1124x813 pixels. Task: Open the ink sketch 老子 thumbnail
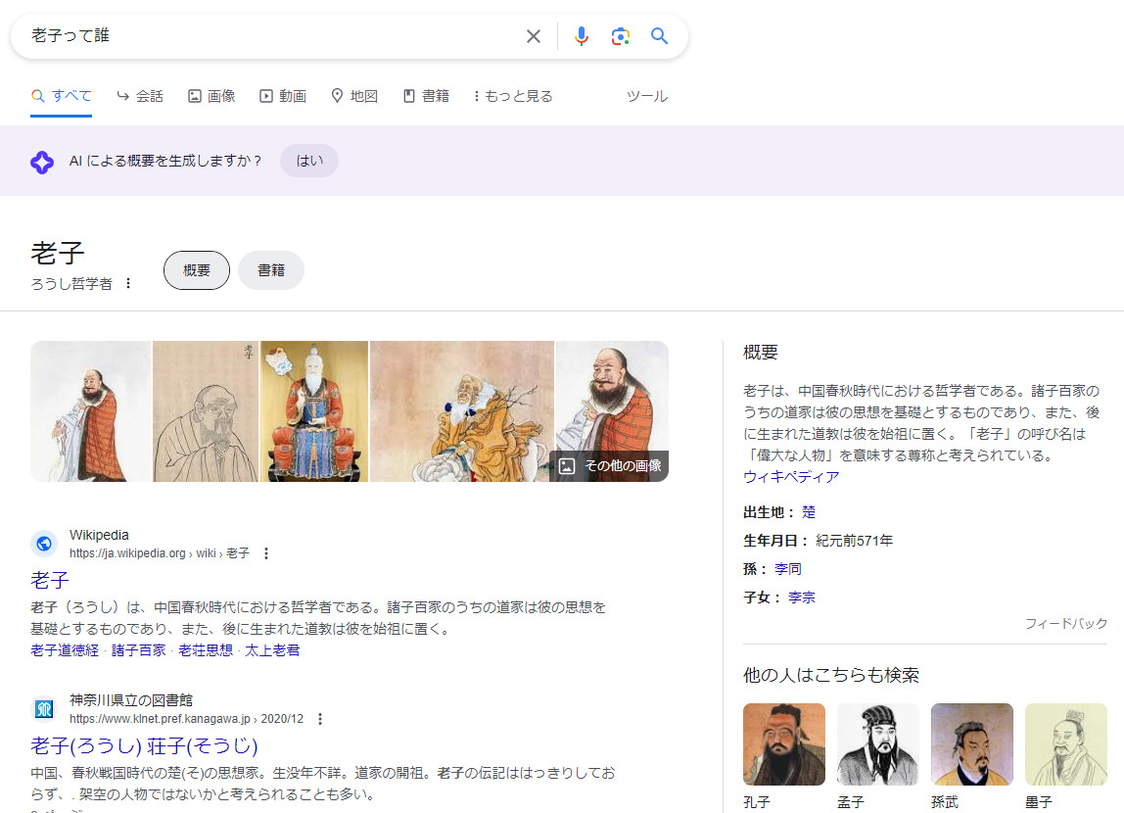point(206,410)
